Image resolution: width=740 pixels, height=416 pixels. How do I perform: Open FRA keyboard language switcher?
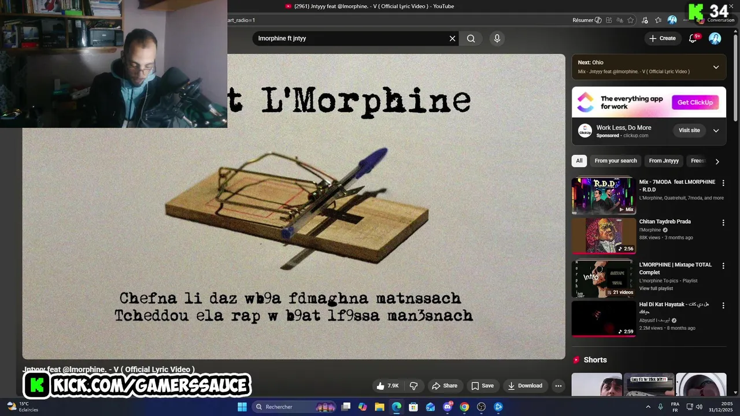[675, 407]
